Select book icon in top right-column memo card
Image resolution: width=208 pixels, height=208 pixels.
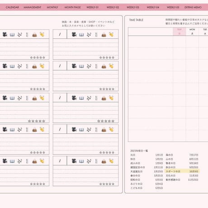click(x=81, y=35)
